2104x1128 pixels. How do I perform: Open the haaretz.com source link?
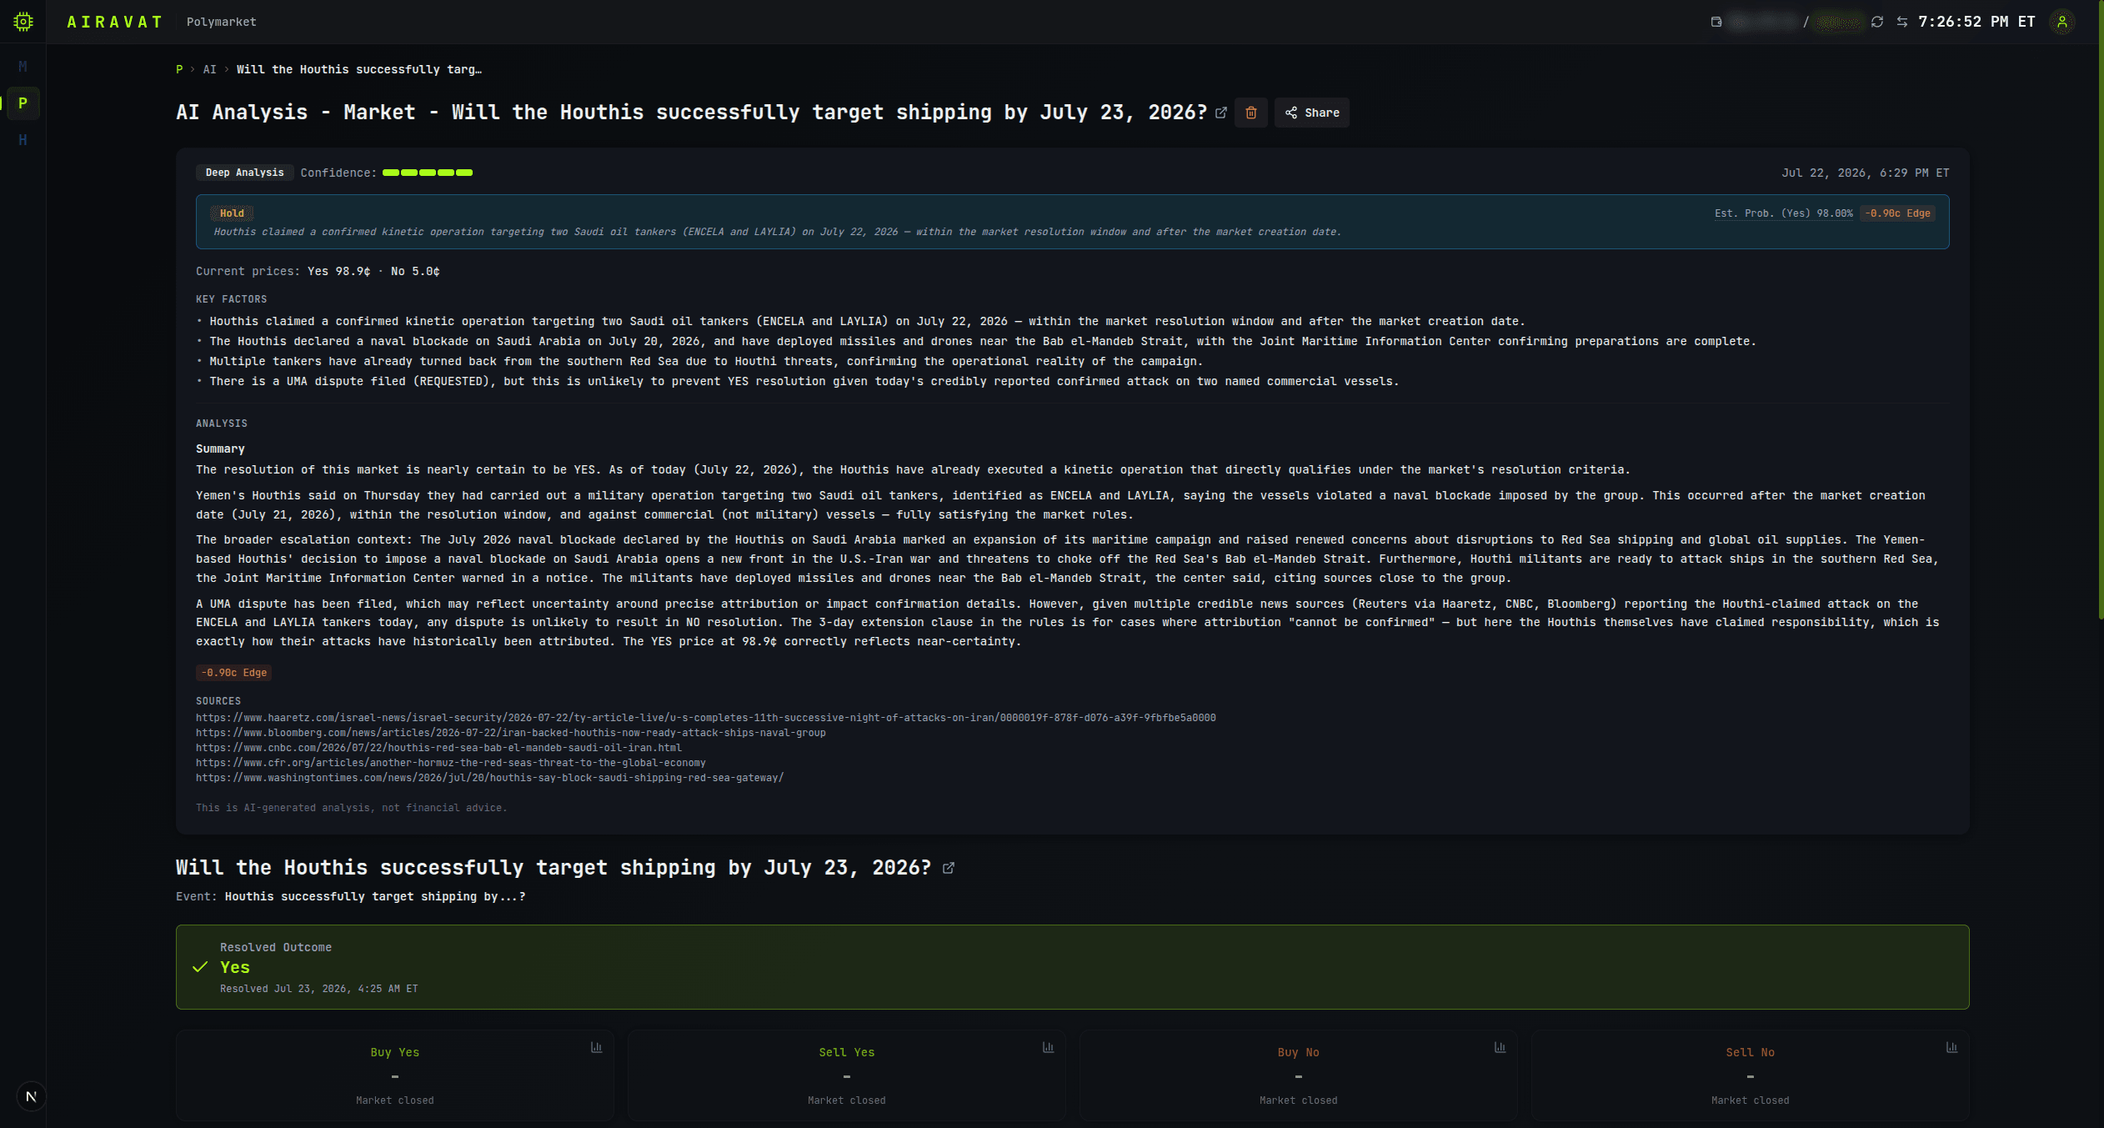(706, 718)
